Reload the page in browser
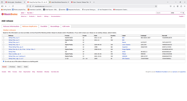Image resolution: width=187 pixels, height=101 pixels. click(13, 6)
